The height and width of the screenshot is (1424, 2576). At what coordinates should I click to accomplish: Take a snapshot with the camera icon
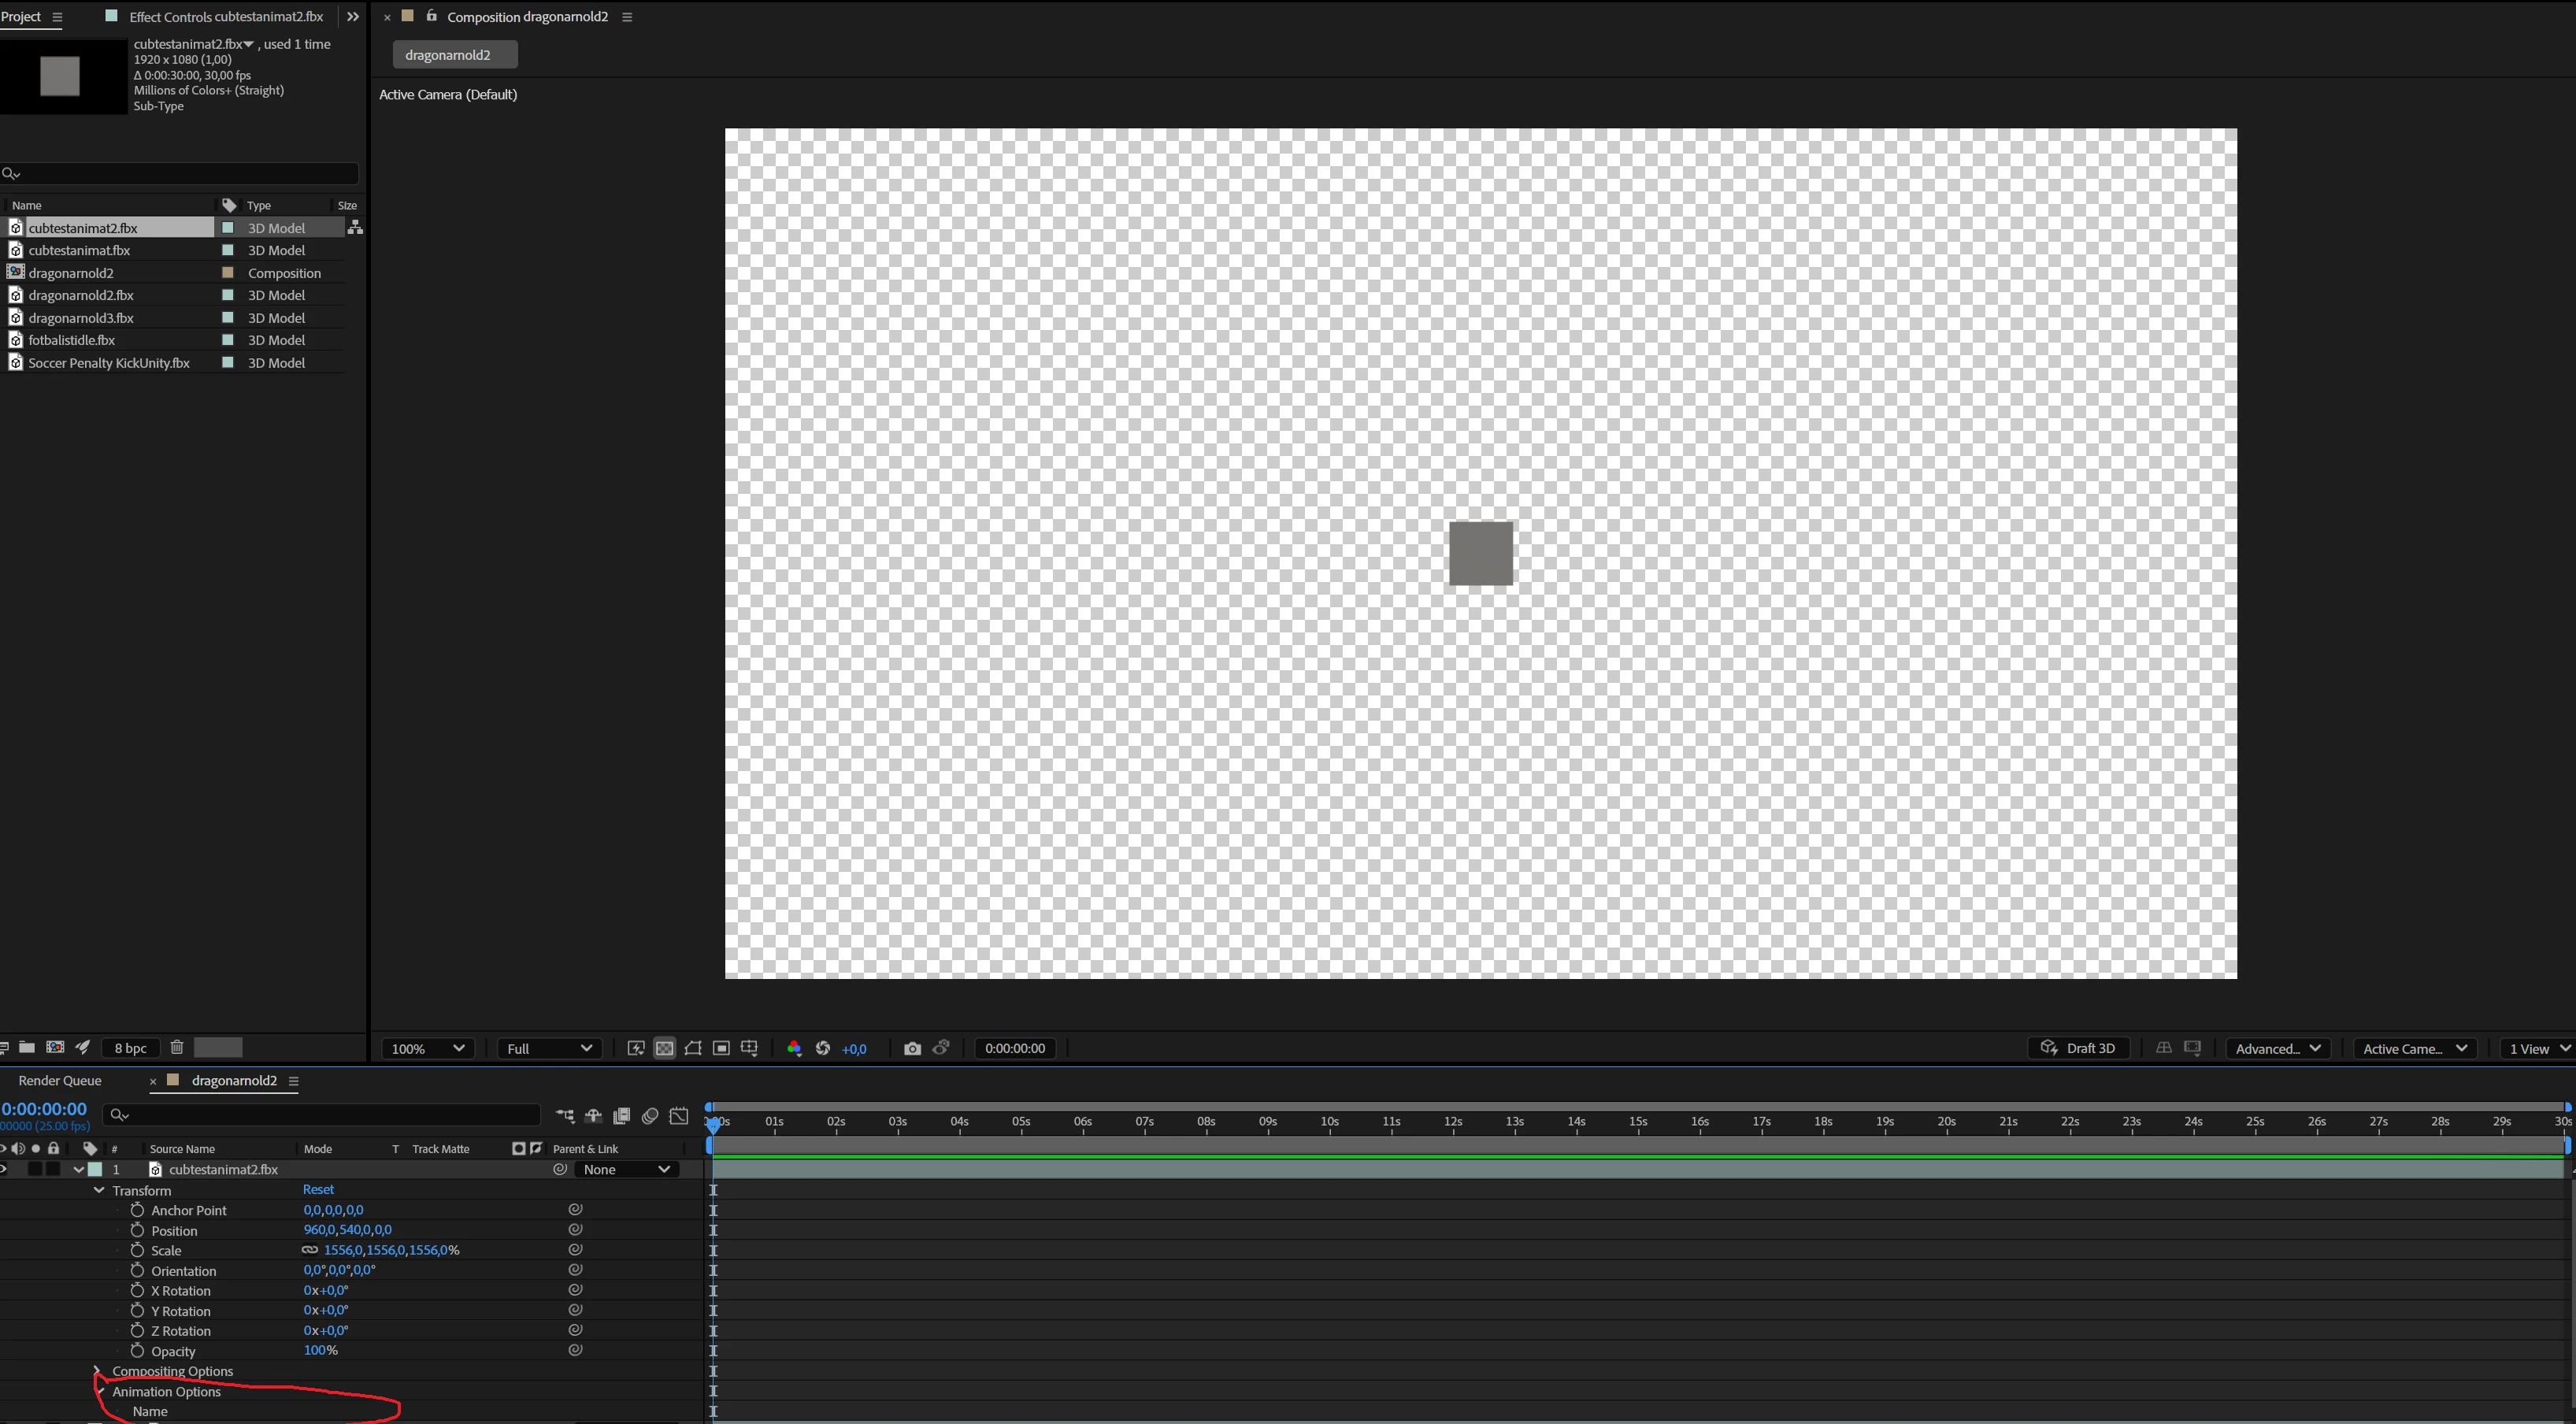coord(911,1048)
